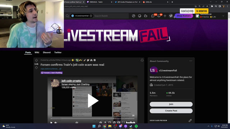Open Discord from taskbar
The image size is (230, 129).
tap(120, 126)
